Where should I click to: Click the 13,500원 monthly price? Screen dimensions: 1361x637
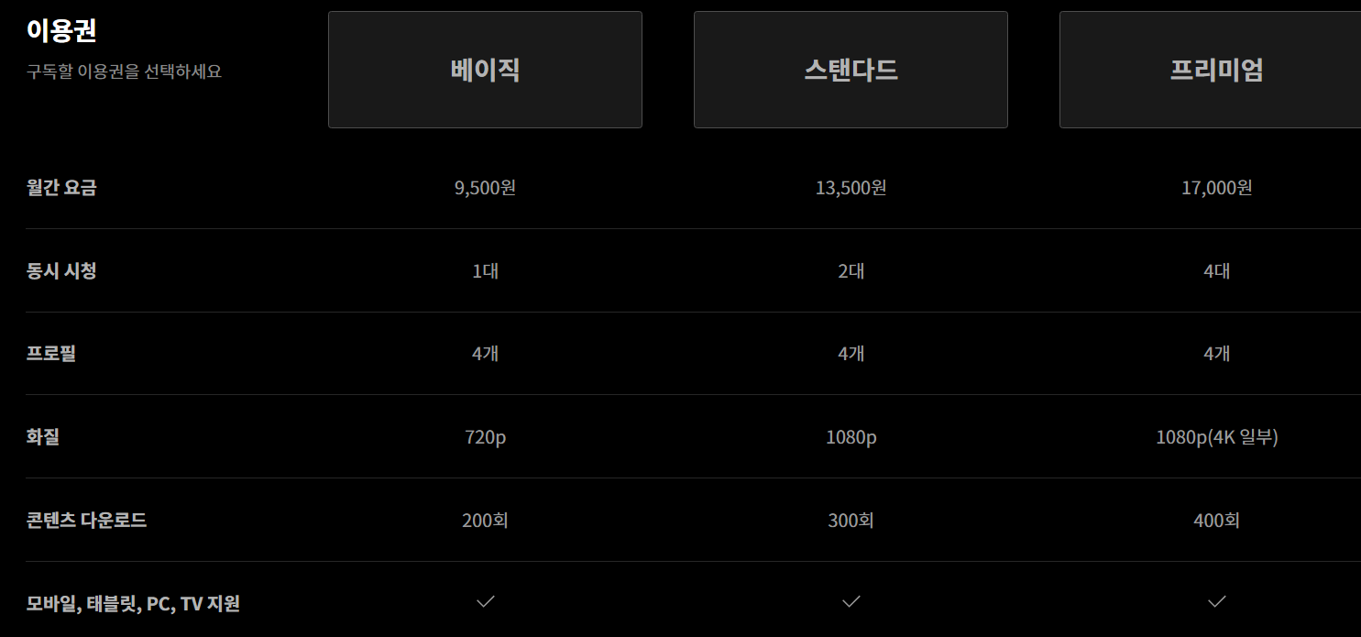tap(850, 187)
